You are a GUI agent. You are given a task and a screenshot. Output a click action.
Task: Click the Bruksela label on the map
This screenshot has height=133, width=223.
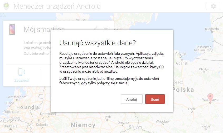click(x=11, y=126)
